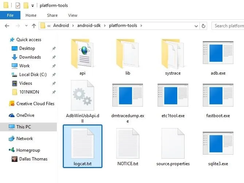Open the api folder
Screen dimensions: 244x183
tap(82, 53)
